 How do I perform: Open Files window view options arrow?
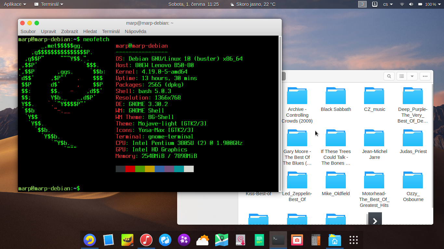click(412, 76)
